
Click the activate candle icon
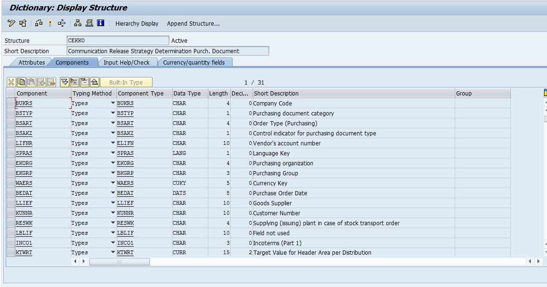tap(49, 23)
